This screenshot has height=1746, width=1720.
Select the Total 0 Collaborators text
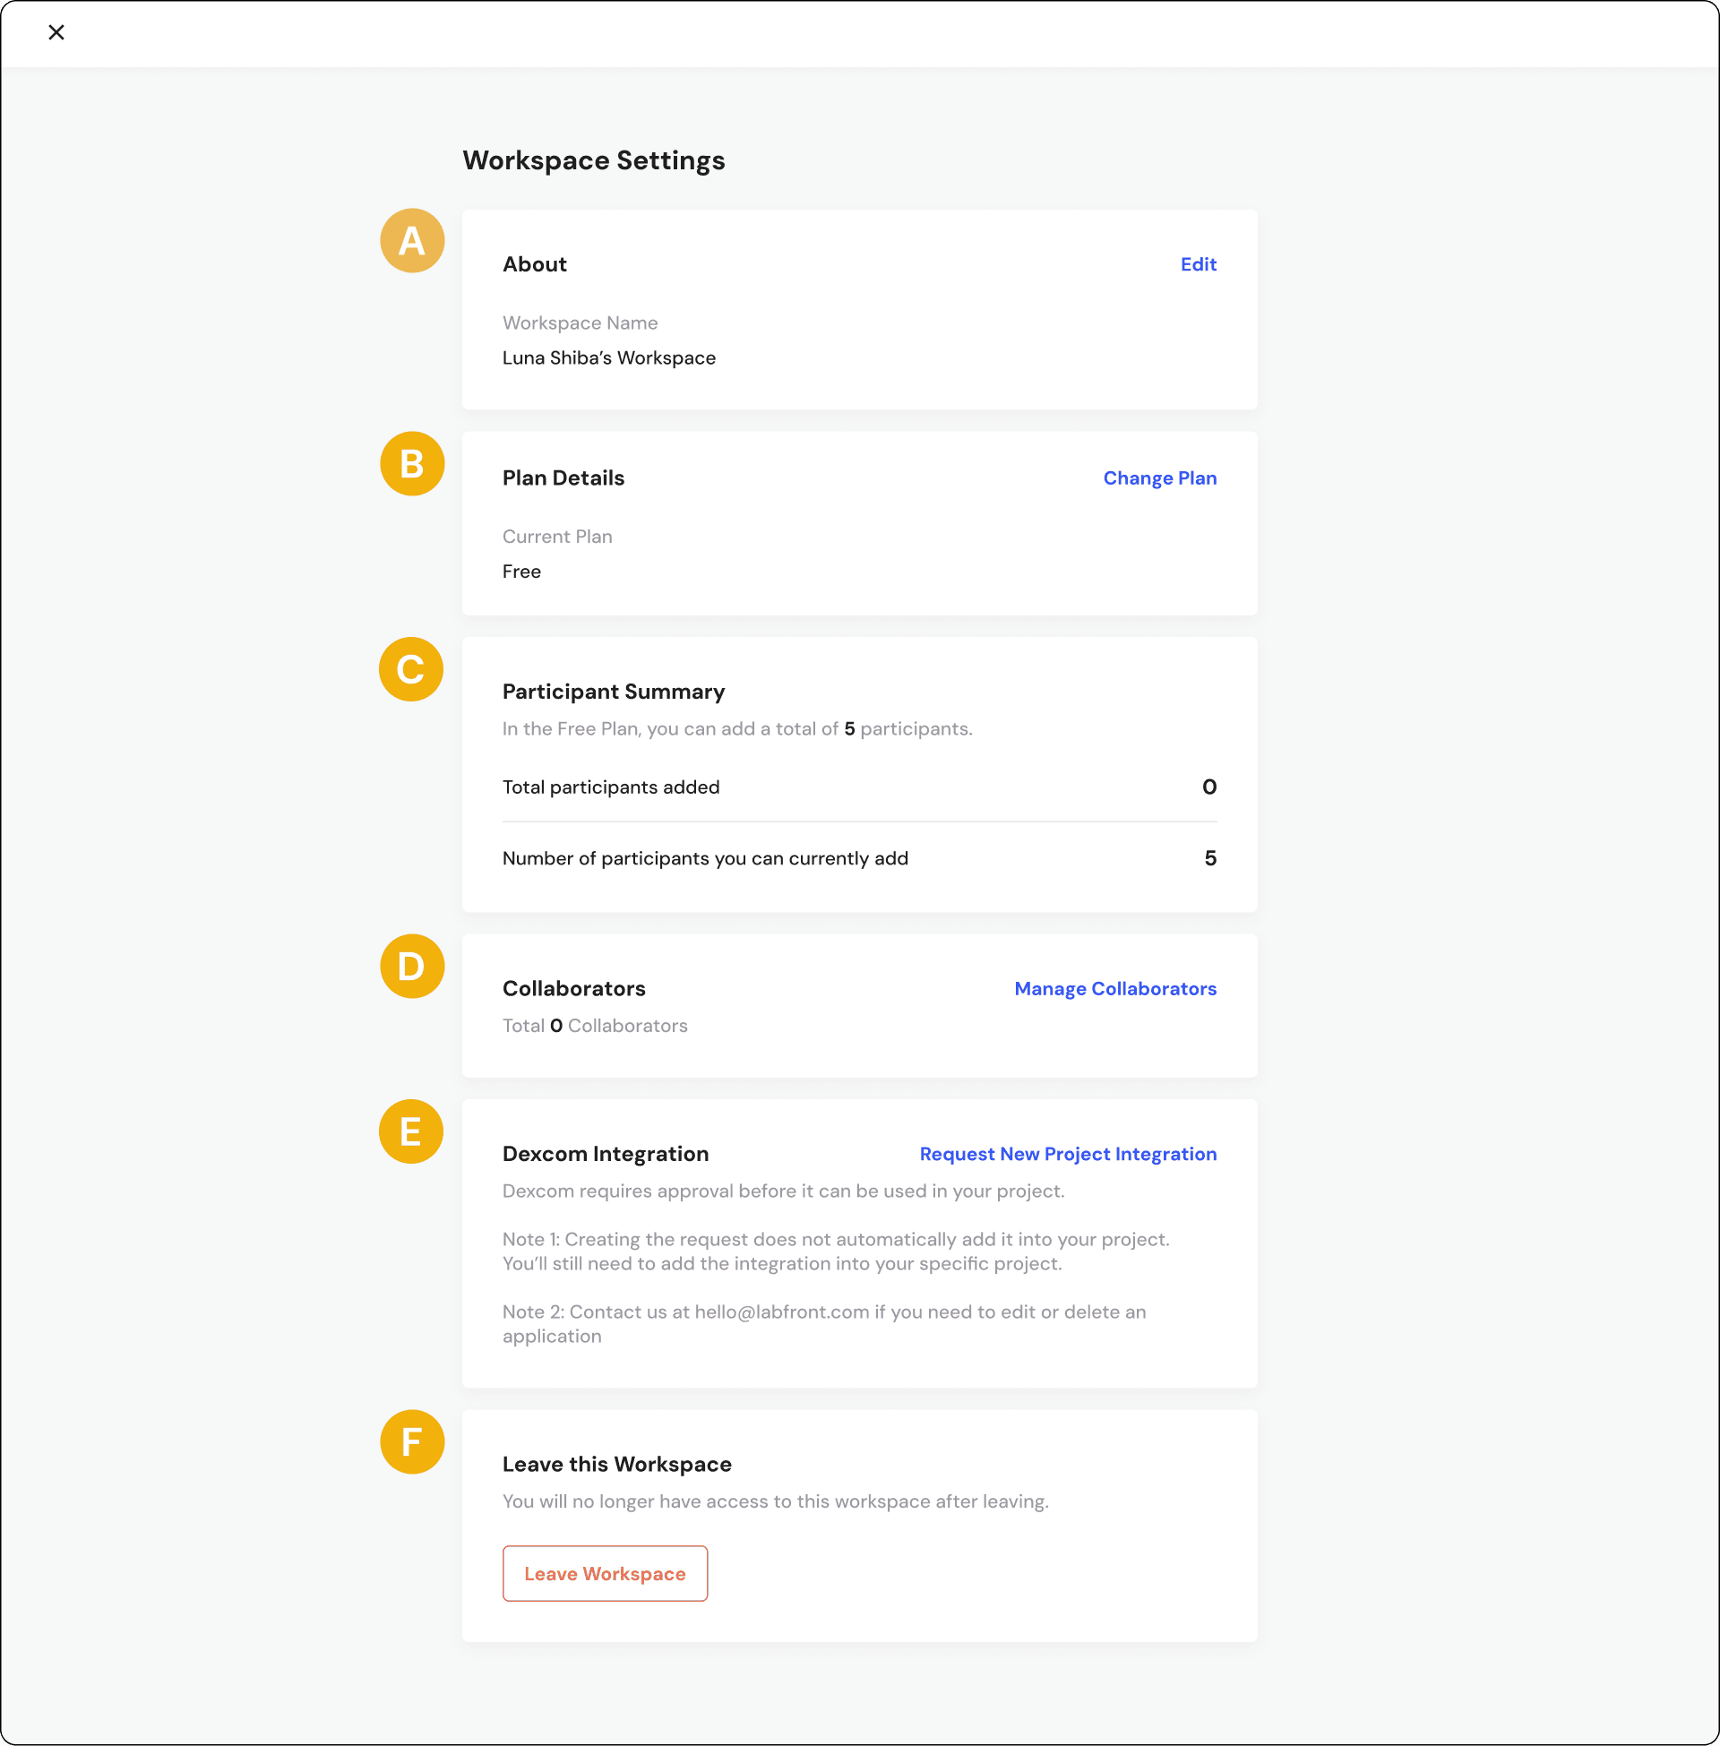[595, 1025]
